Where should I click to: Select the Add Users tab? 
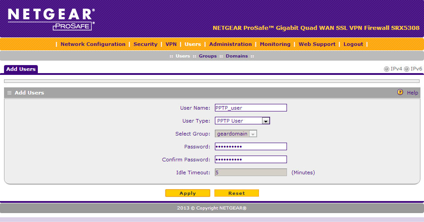pos(21,69)
